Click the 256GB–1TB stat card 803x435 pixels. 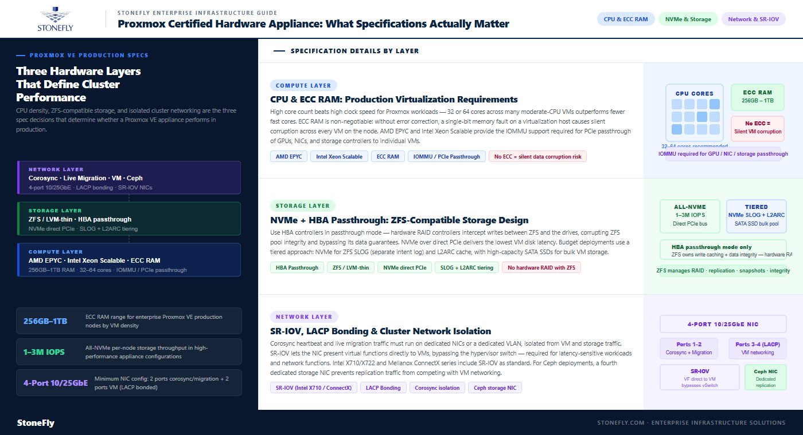[129, 321]
